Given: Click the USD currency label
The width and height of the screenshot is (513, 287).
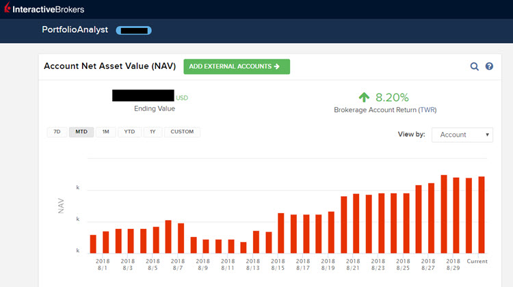Looking at the screenshot, I should click(x=182, y=98).
